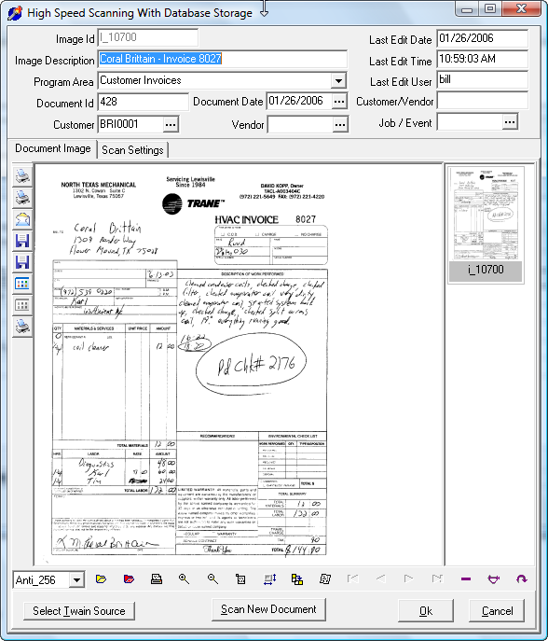Click the Last Edit User field

pyautogui.click(x=482, y=79)
